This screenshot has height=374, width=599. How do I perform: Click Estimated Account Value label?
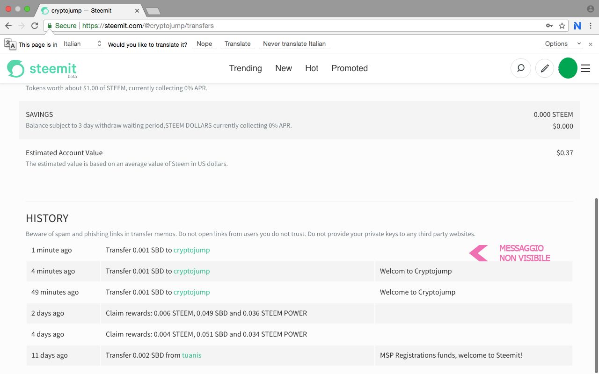point(64,152)
